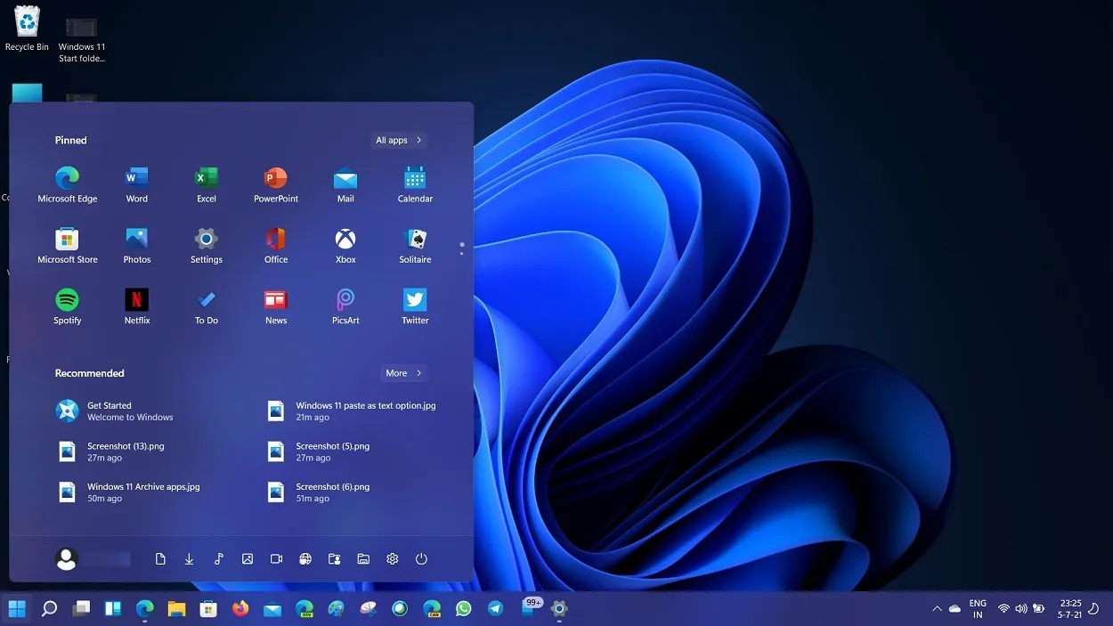Open Telegram from the taskbar
Viewport: 1113px width, 626px height.
click(495, 609)
